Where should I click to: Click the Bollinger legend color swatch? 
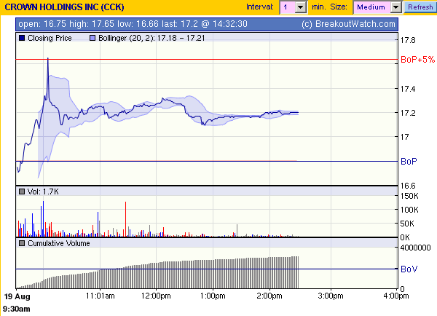point(92,38)
